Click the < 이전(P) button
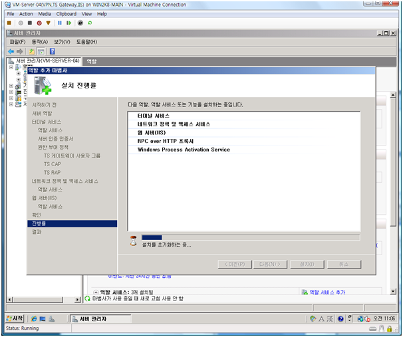 click(x=235, y=264)
